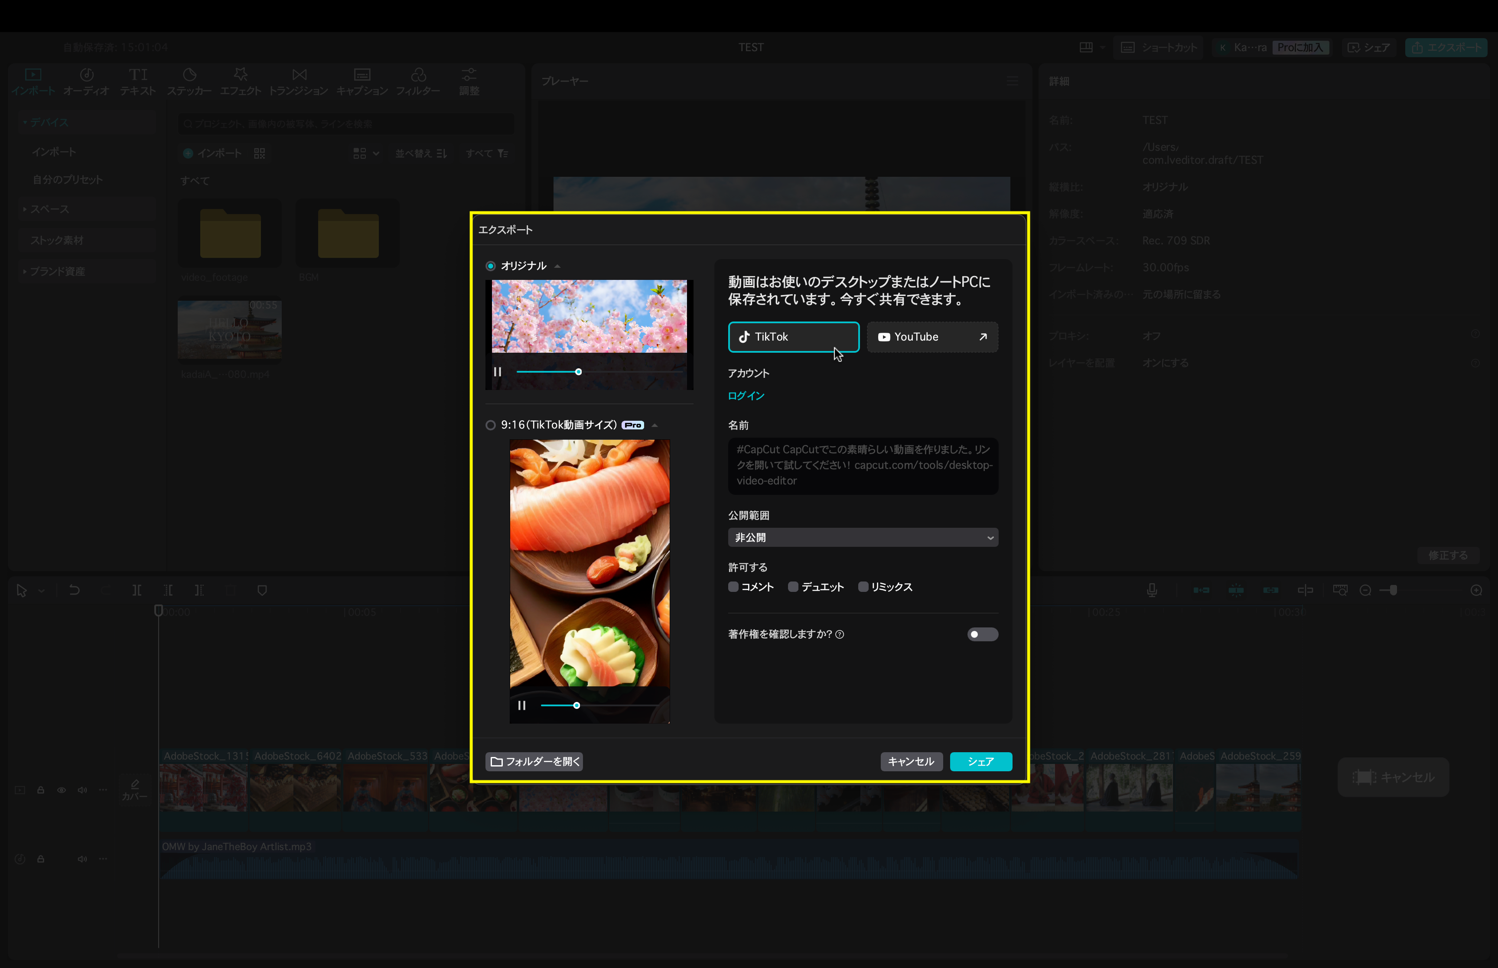Image resolution: width=1498 pixels, height=968 pixels.
Task: Open the オーディオ tab
Action: [x=86, y=82]
